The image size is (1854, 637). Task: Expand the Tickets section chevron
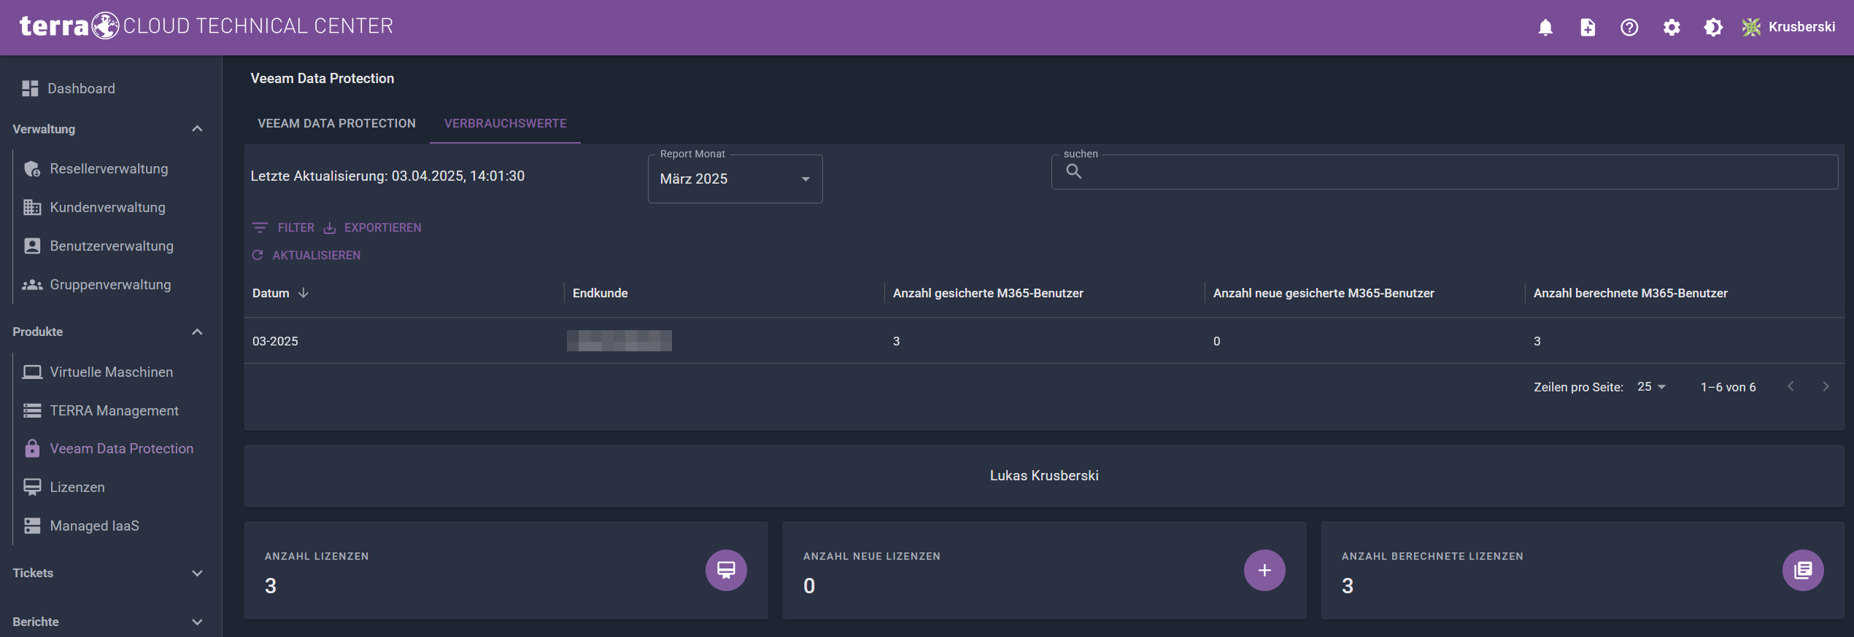pyautogui.click(x=197, y=573)
